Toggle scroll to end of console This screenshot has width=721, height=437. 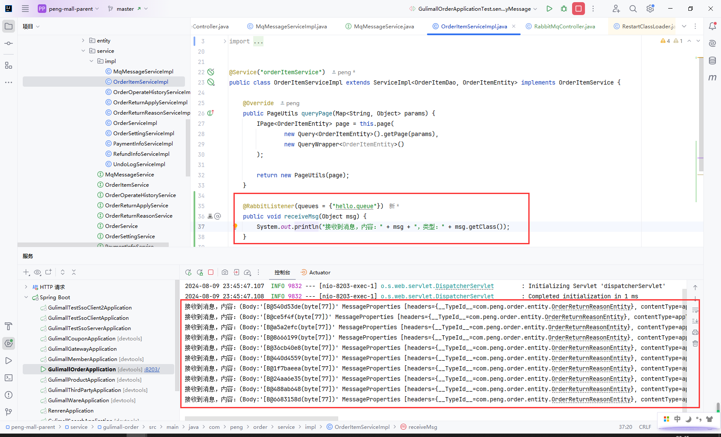pos(695,321)
